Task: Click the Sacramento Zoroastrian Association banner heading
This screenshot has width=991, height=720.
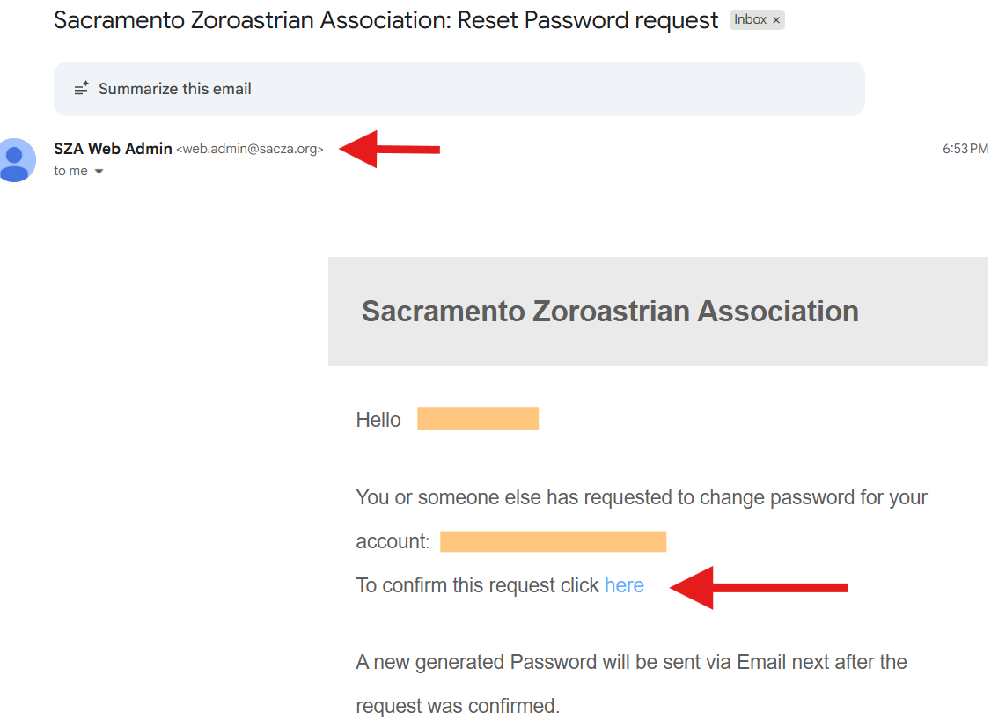Action: click(610, 311)
